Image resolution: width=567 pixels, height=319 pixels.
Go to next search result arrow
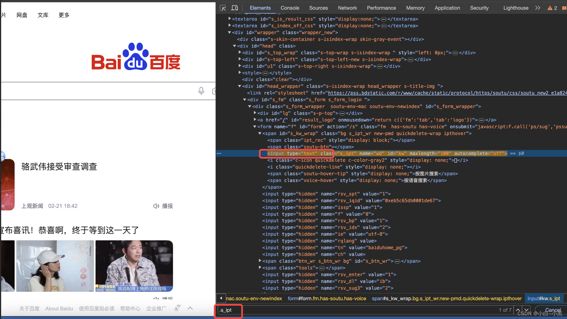click(x=527, y=310)
